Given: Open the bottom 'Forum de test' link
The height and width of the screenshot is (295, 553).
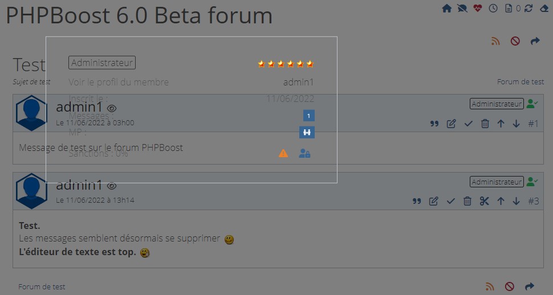Looking at the screenshot, I should (x=42, y=286).
